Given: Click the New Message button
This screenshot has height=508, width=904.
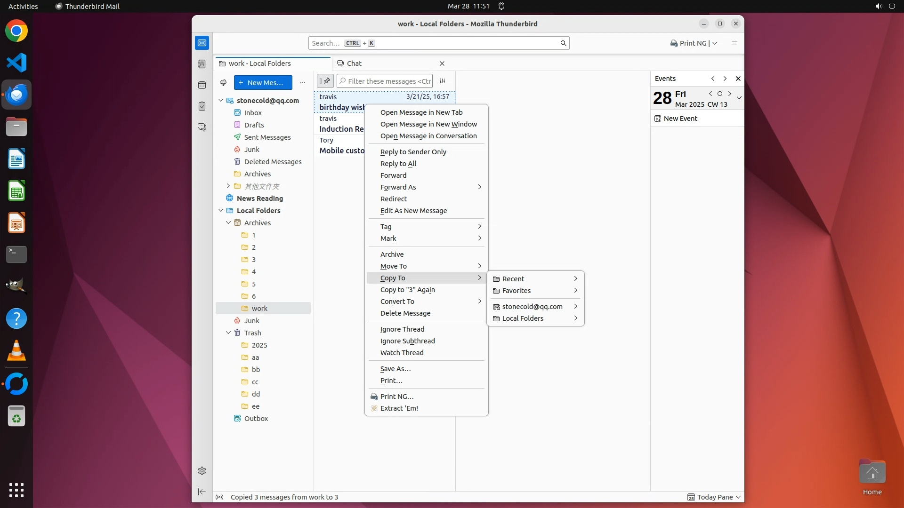Looking at the screenshot, I should point(263,83).
